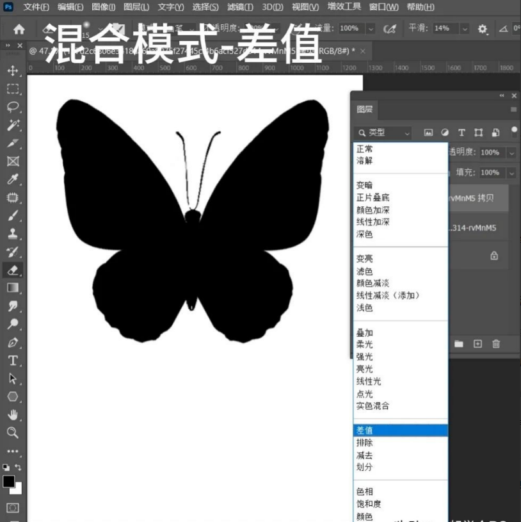Screen dimensions: 521x522
Task: Open the 图像 (Image) menu
Action: 104,7
